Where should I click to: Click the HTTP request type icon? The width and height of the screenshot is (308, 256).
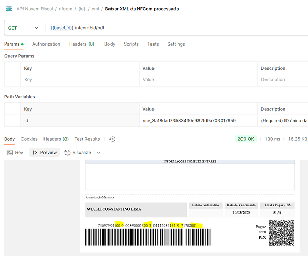click(9, 9)
